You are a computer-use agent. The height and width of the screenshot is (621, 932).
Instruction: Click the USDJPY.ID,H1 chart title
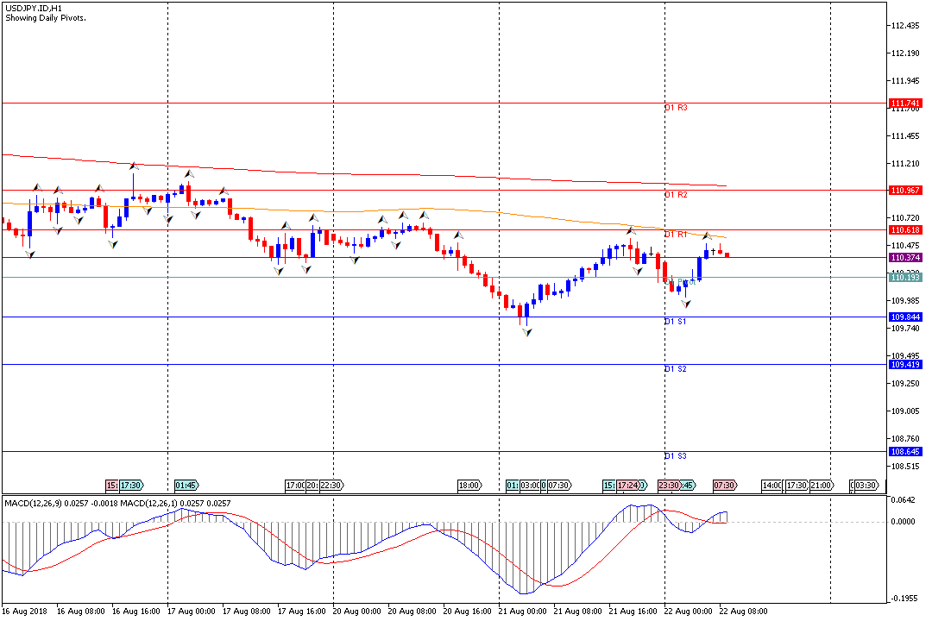coord(34,9)
